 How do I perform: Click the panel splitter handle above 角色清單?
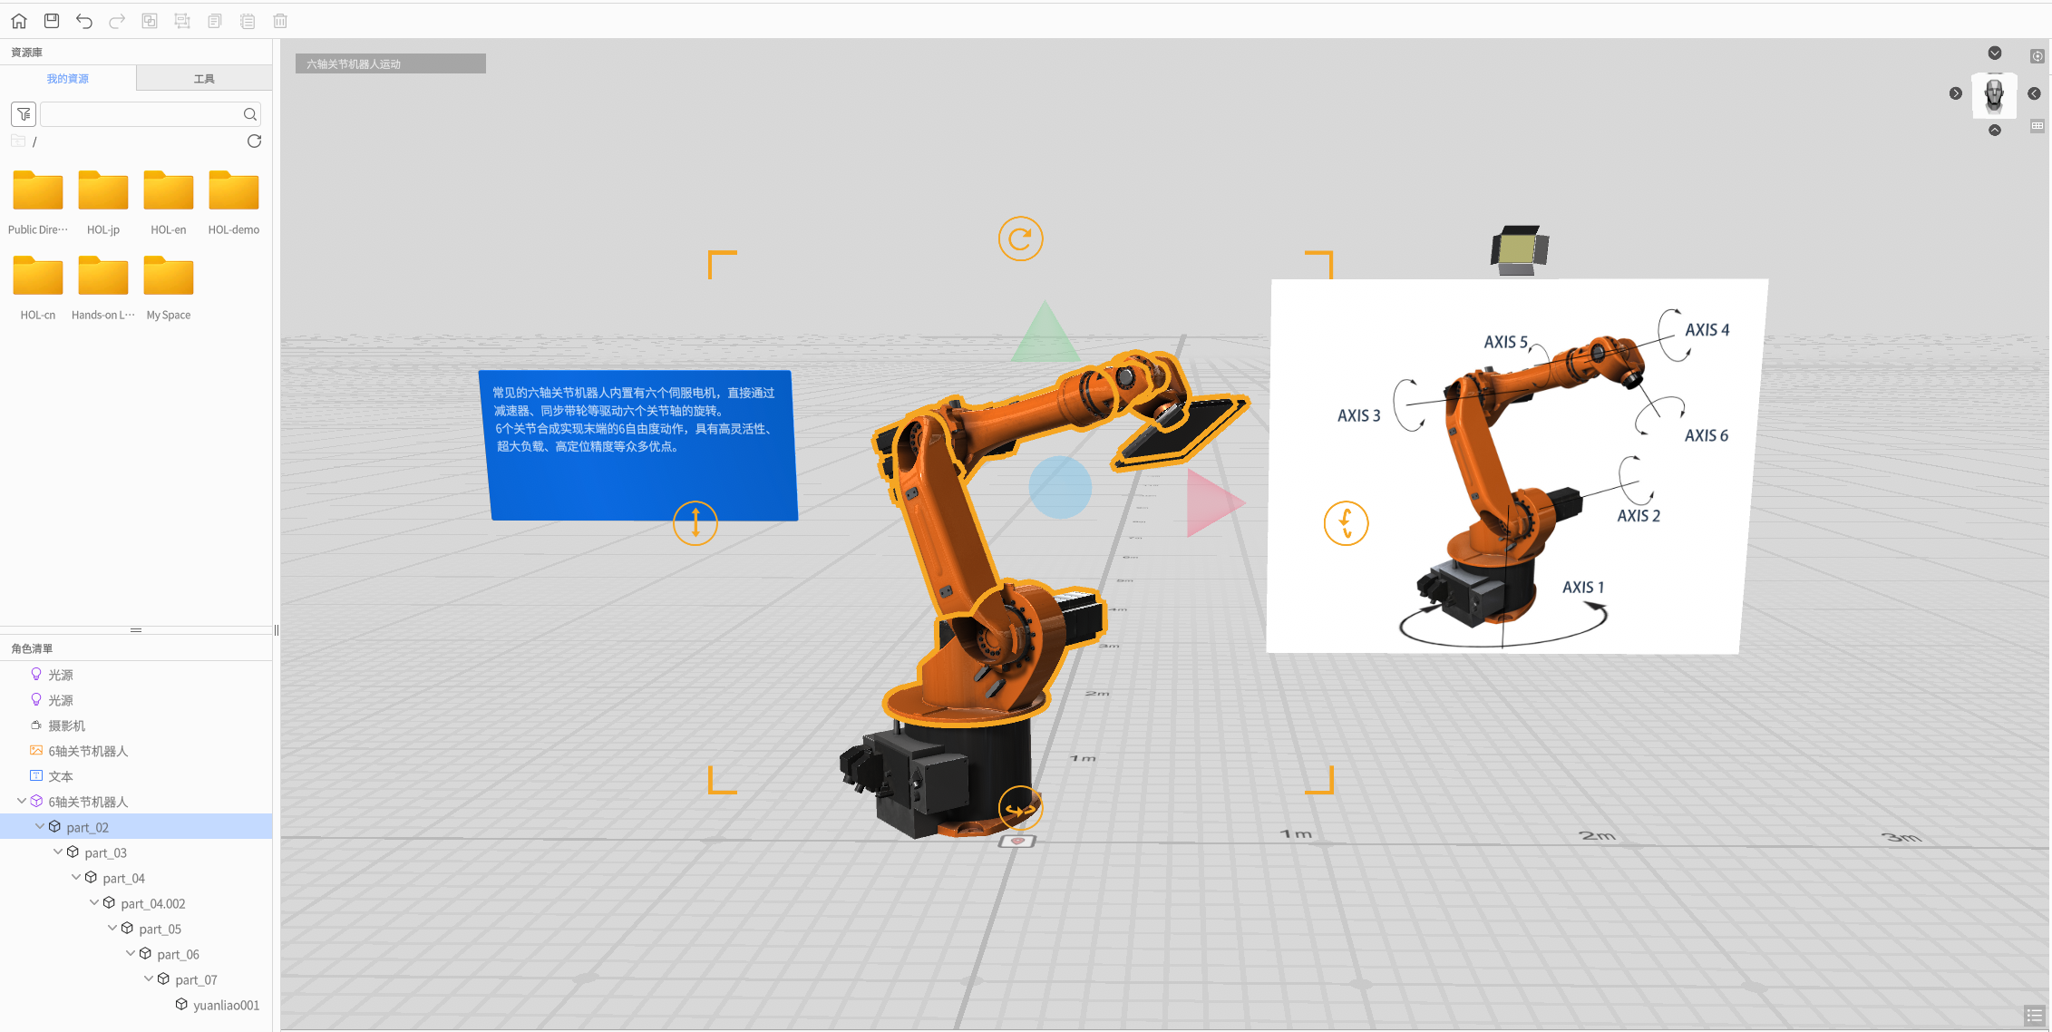(x=136, y=629)
